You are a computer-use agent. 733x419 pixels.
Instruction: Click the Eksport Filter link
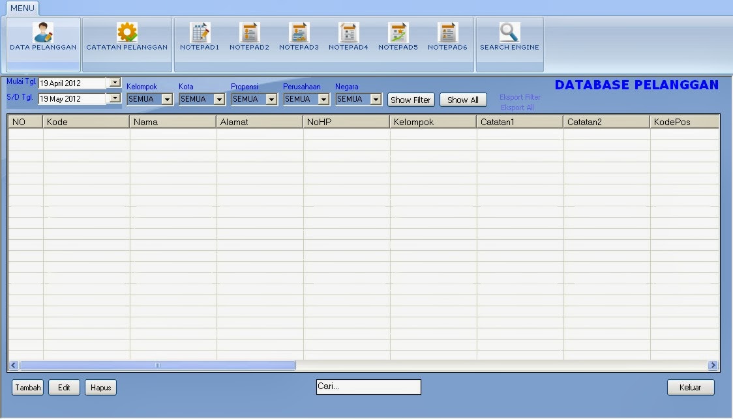(x=519, y=96)
